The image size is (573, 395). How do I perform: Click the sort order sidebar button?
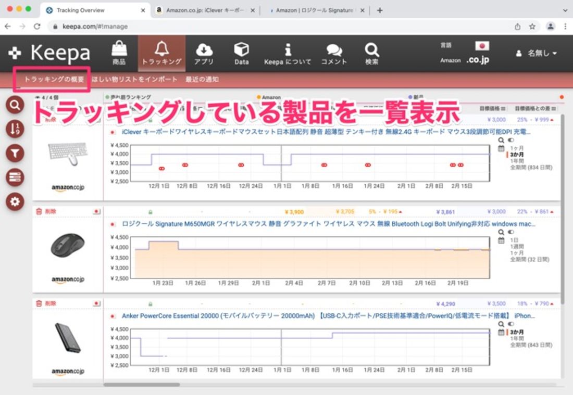(x=15, y=129)
